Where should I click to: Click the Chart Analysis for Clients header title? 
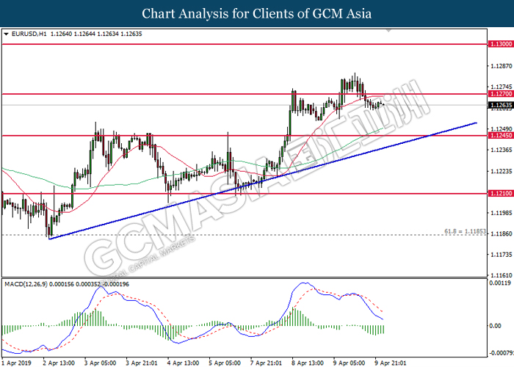point(257,13)
